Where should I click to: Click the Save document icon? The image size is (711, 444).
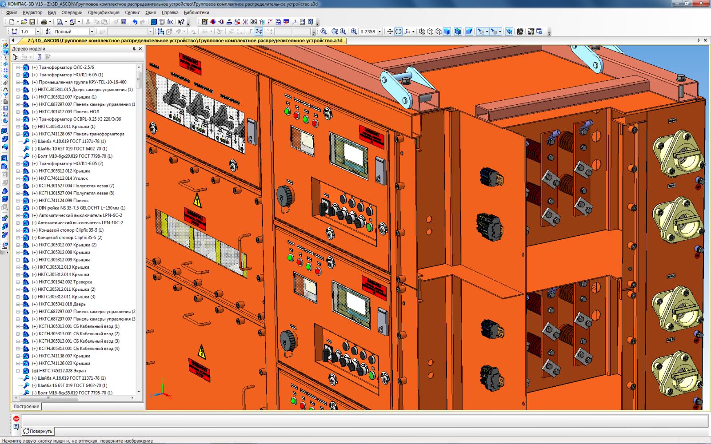tap(32, 22)
